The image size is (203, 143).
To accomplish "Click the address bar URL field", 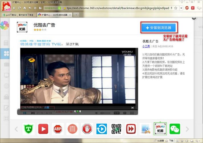I will pyautogui.click(x=117, y=8).
